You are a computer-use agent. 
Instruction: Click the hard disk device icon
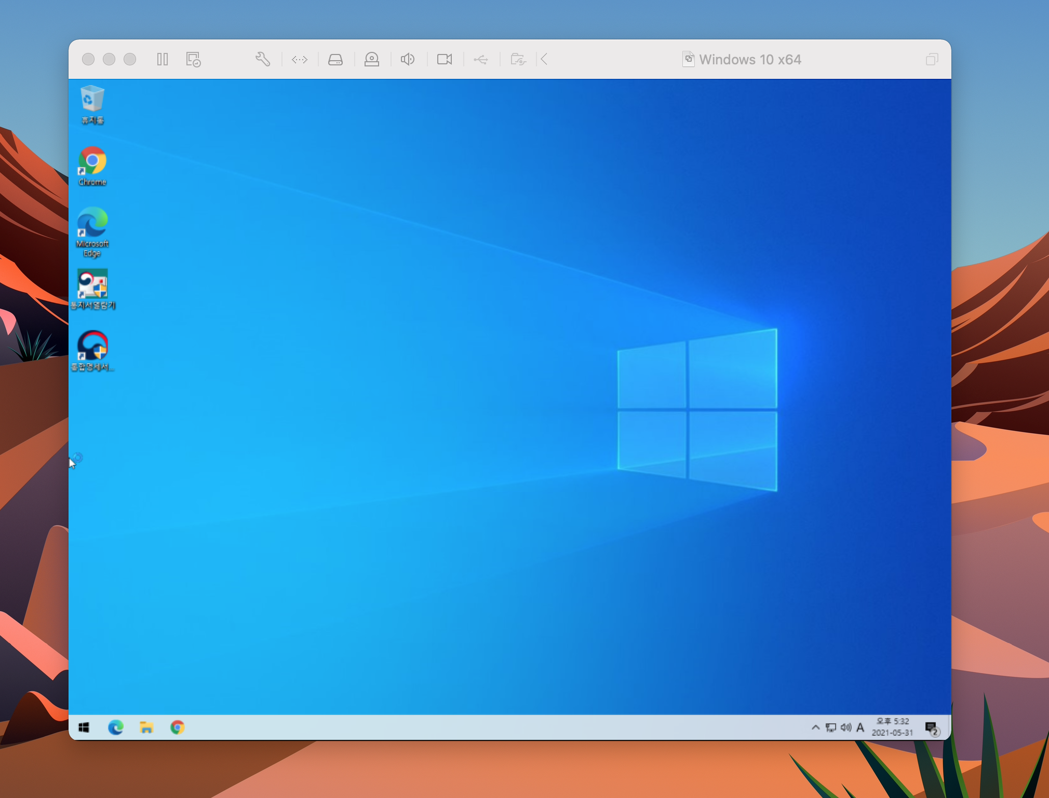(x=335, y=60)
